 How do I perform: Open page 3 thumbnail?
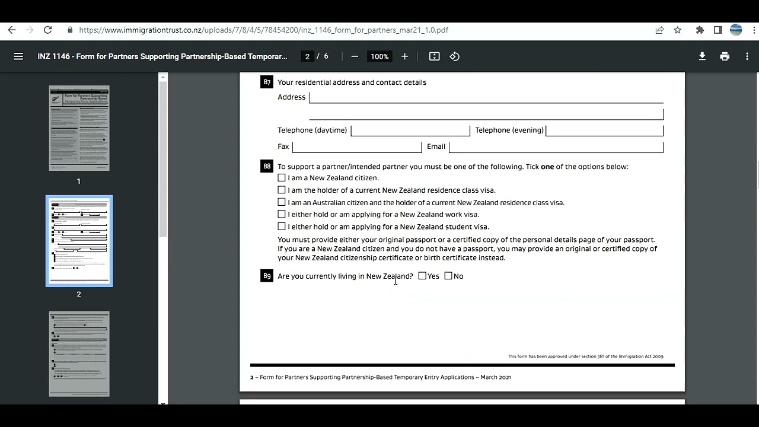[x=79, y=353]
